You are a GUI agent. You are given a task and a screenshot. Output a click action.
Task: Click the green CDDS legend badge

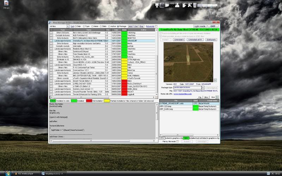tap(53, 101)
